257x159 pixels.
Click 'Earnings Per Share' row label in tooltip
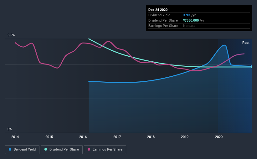(x=163, y=26)
